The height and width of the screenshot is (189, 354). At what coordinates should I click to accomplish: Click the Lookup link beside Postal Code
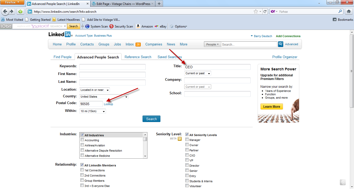click(x=108, y=104)
